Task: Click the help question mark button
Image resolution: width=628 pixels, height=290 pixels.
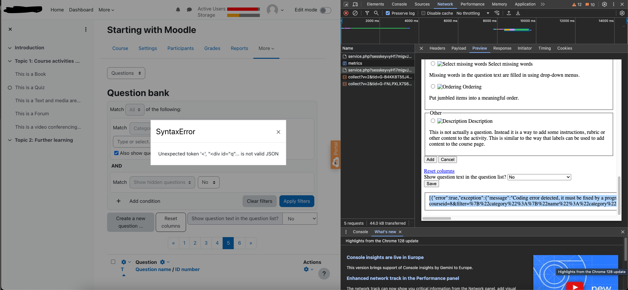Action: (324, 274)
